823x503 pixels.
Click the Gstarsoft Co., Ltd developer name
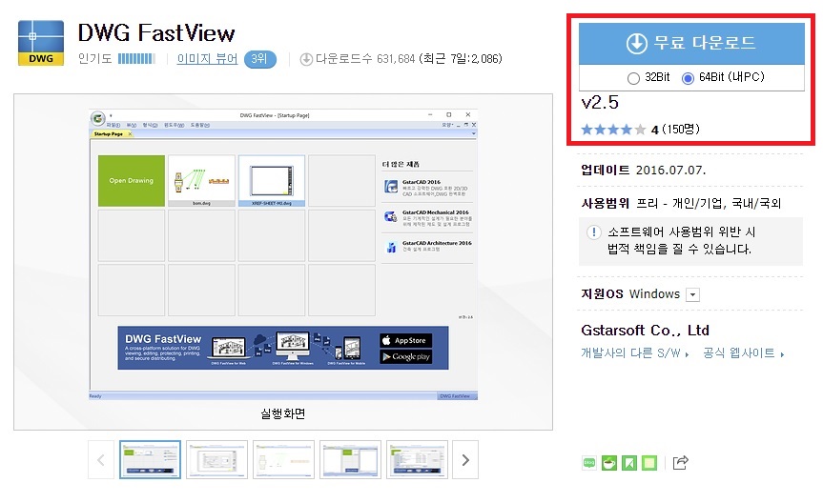coord(645,331)
